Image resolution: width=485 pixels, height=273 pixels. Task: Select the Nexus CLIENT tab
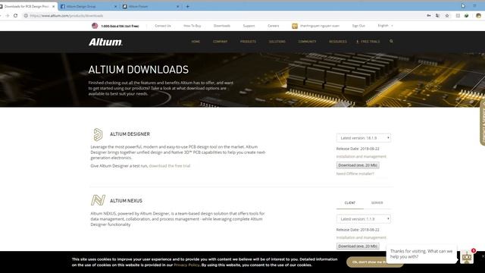pyautogui.click(x=350, y=202)
